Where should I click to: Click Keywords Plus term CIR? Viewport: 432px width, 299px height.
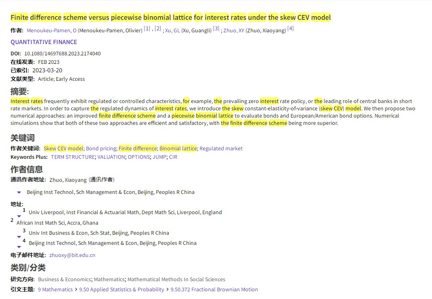pyautogui.click(x=173, y=157)
